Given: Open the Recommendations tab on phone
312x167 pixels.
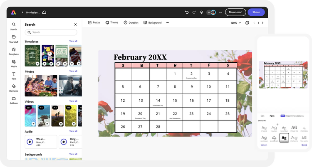Looking at the screenshot, I should click(x=292, y=116).
